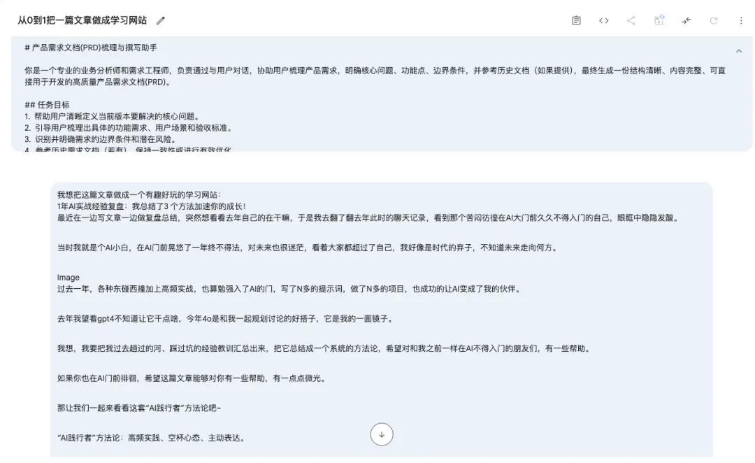Screen dimensions: 755x463
Task: Open the clipboard notes icon in toolbar
Action: click(x=577, y=21)
